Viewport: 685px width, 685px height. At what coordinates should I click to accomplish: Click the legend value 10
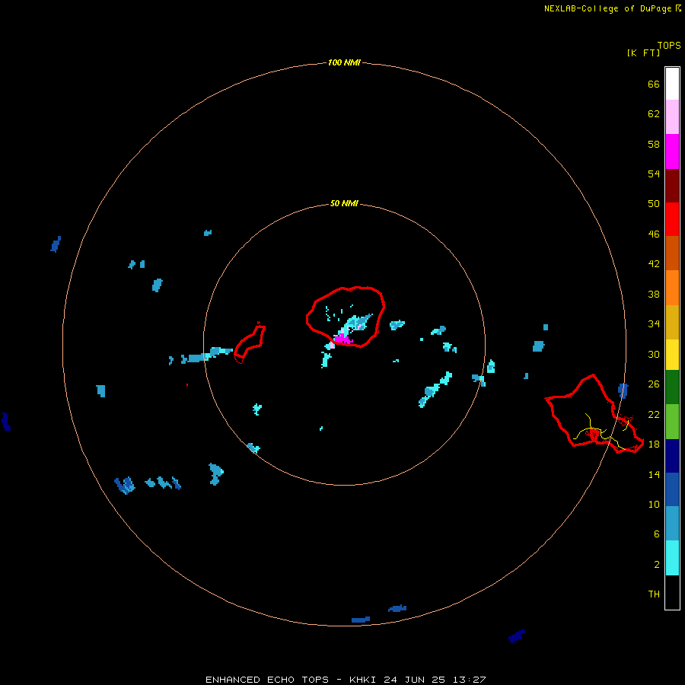click(x=654, y=505)
